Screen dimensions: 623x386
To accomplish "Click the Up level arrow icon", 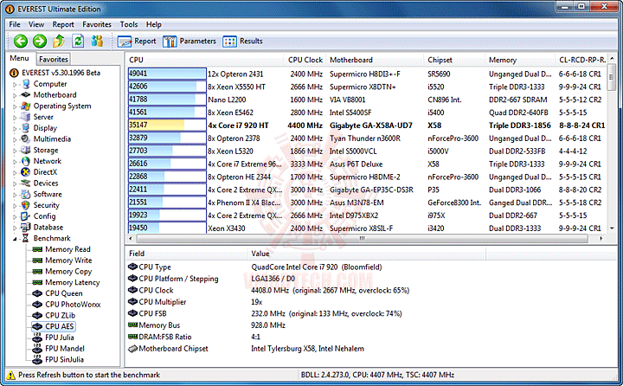I will point(59,41).
